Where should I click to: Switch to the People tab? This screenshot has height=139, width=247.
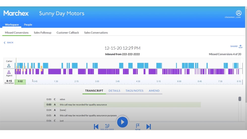[x=28, y=25]
